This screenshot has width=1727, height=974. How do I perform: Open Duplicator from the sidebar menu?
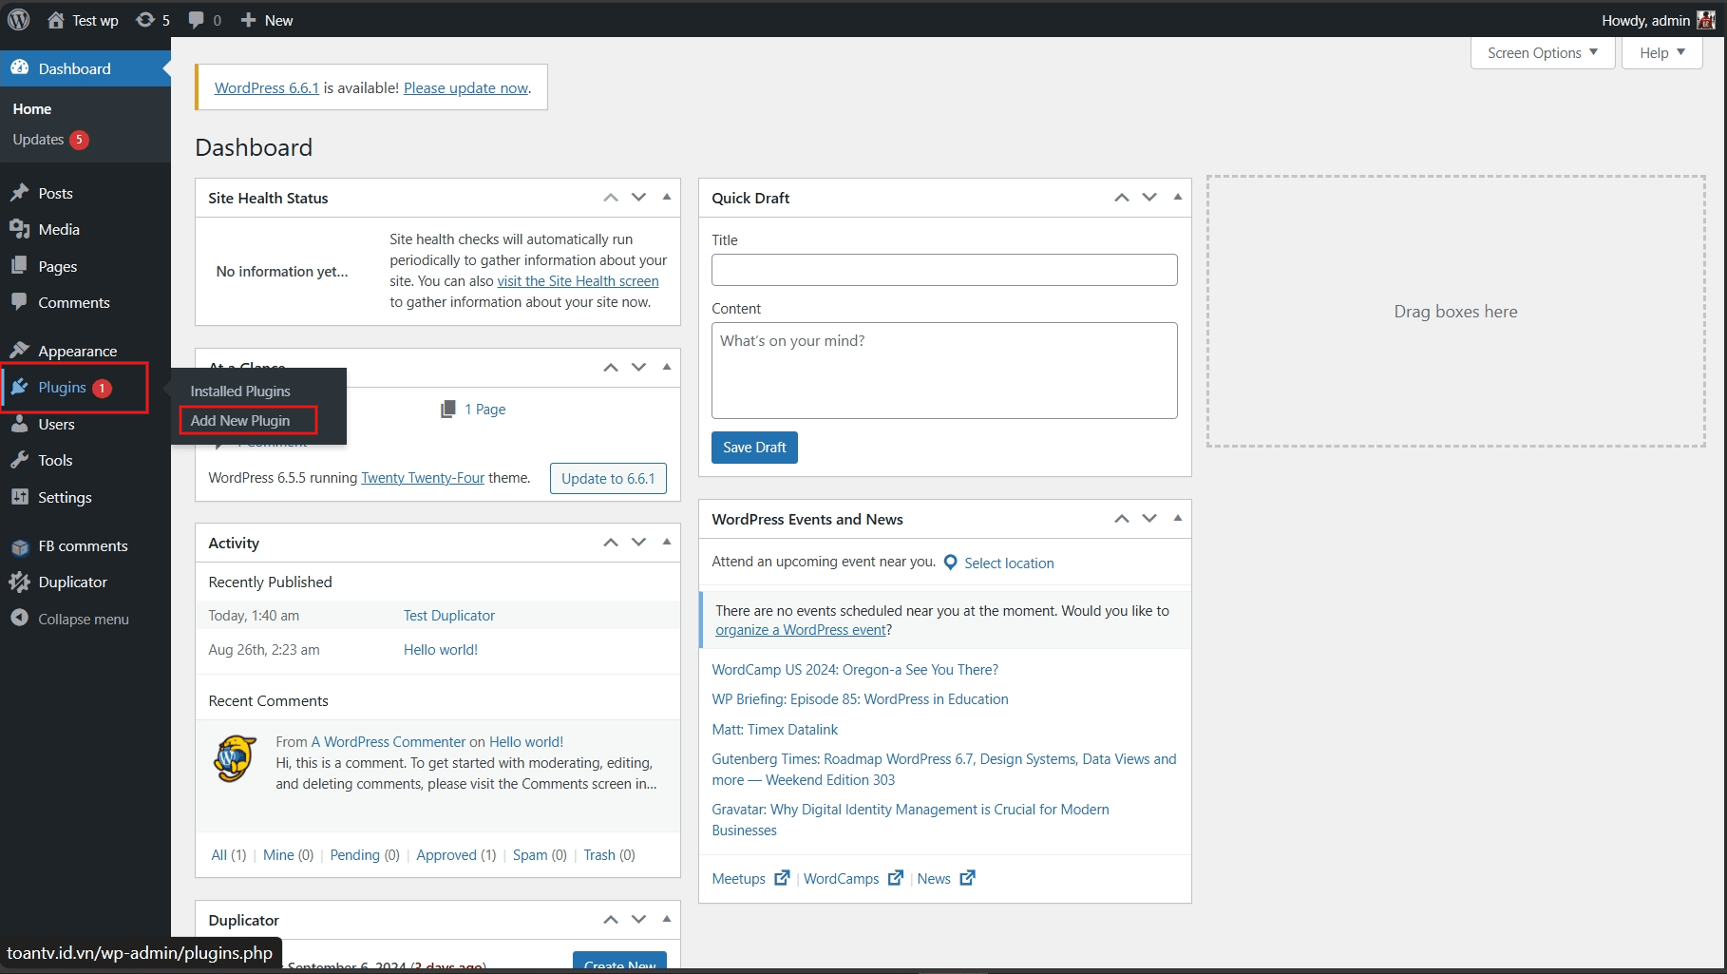coord(72,582)
